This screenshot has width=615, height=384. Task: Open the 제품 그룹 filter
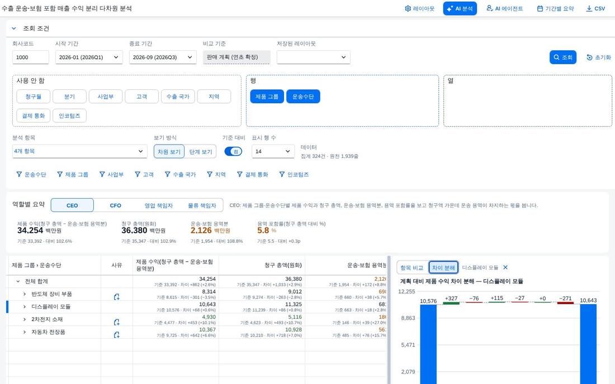click(x=73, y=175)
